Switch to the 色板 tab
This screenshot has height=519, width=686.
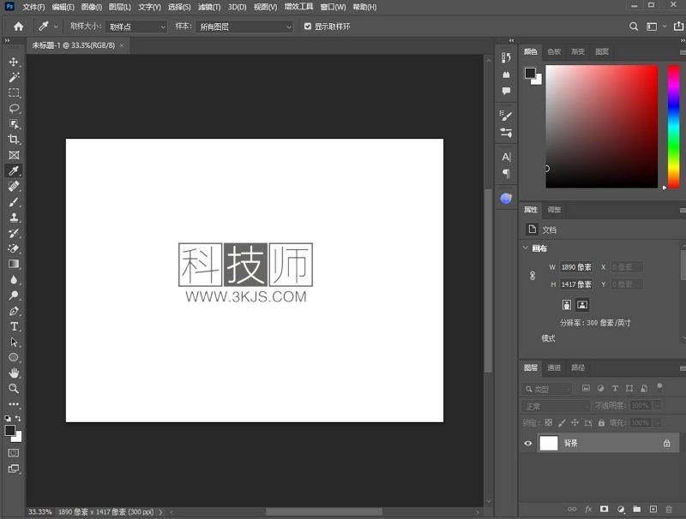click(x=554, y=51)
